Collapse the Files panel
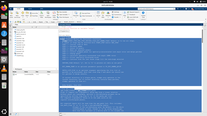Image resolution: width=207 pixels, height=116 pixels. [x=13, y=25]
